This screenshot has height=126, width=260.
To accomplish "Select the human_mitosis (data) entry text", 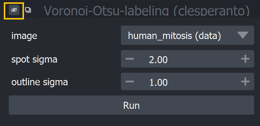I will coord(174,36).
